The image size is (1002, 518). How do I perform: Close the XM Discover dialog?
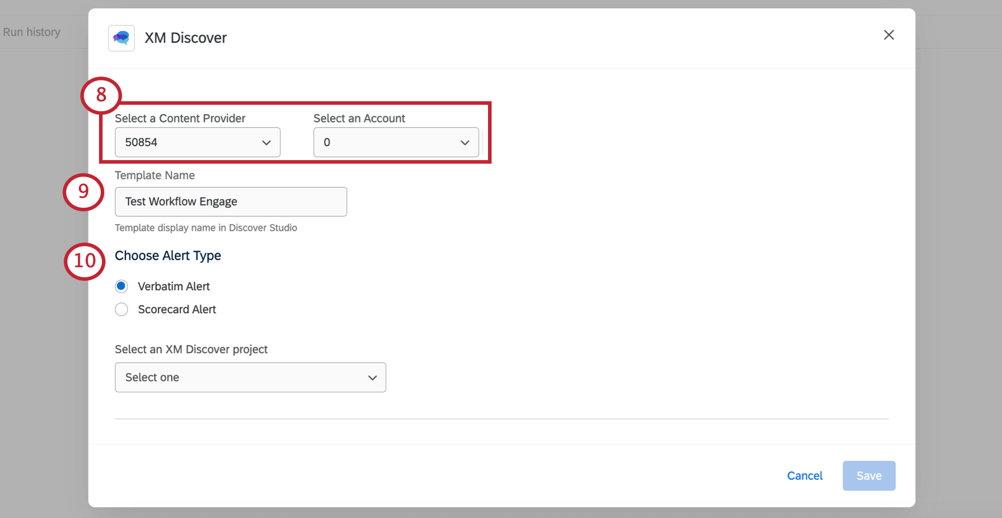(x=889, y=35)
